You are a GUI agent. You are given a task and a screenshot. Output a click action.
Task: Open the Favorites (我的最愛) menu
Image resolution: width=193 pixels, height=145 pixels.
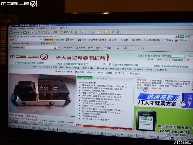tap(42, 28)
